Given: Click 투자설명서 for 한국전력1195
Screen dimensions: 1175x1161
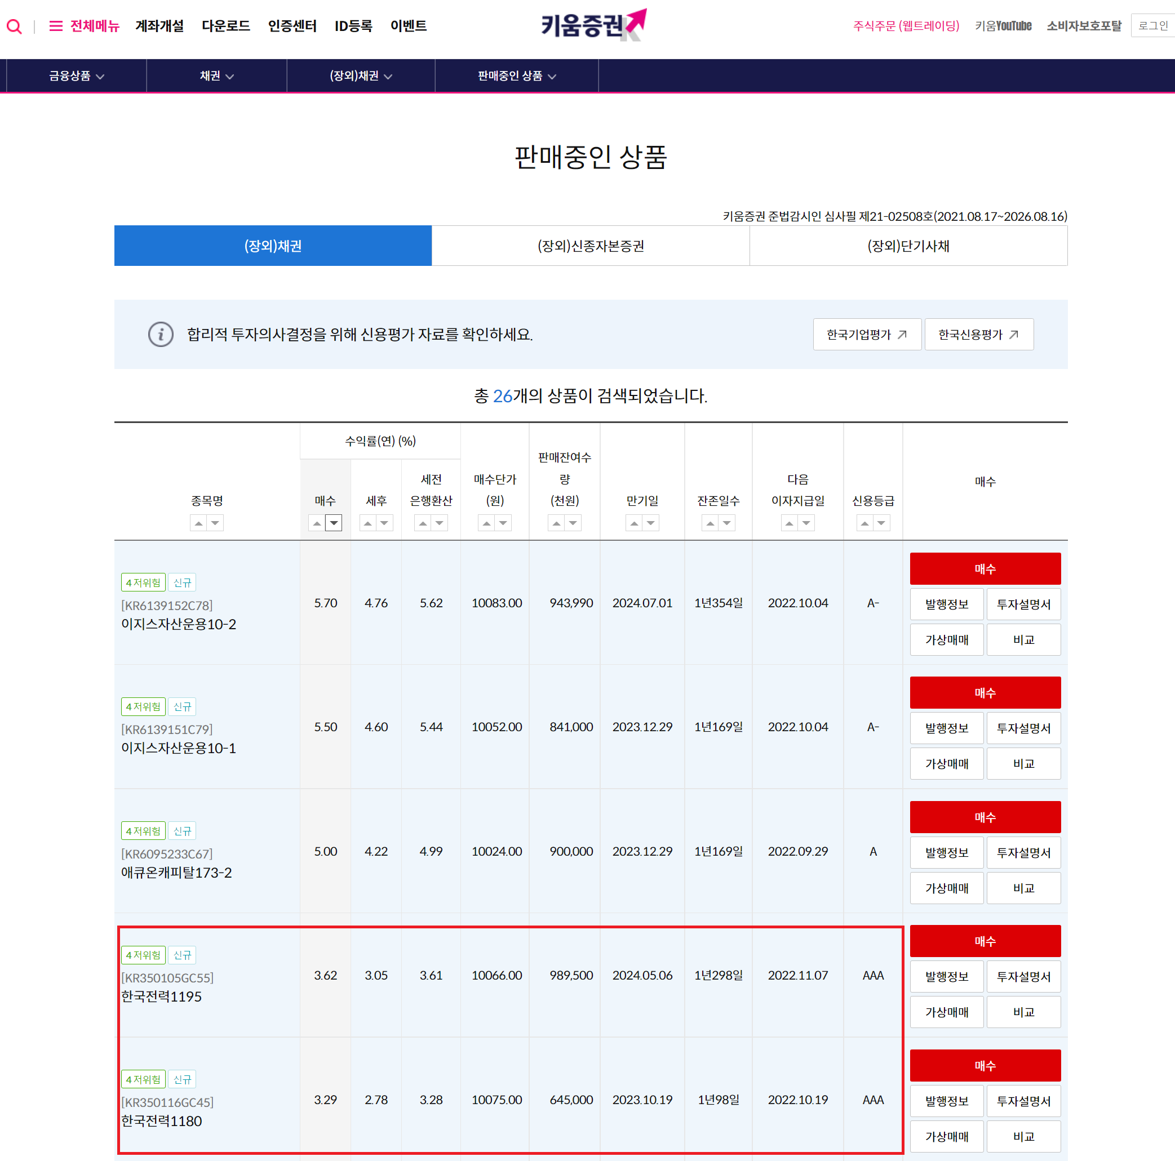Looking at the screenshot, I should (x=1023, y=976).
